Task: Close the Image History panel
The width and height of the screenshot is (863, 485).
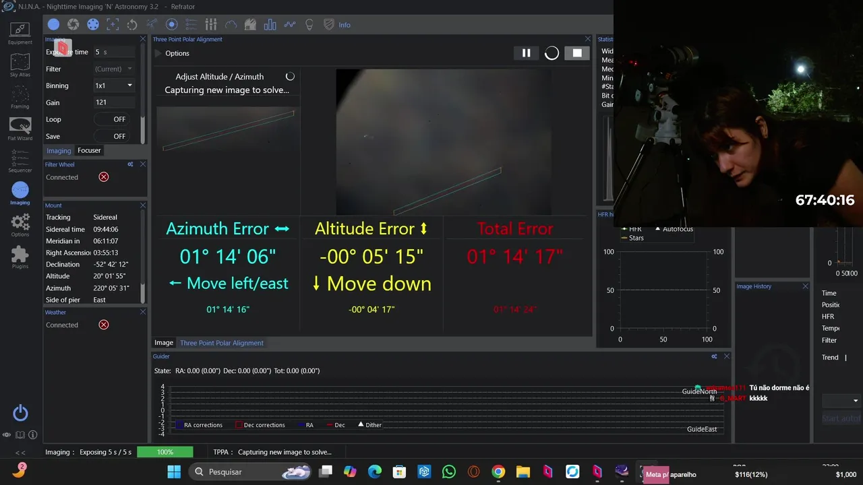Action: pos(805,286)
